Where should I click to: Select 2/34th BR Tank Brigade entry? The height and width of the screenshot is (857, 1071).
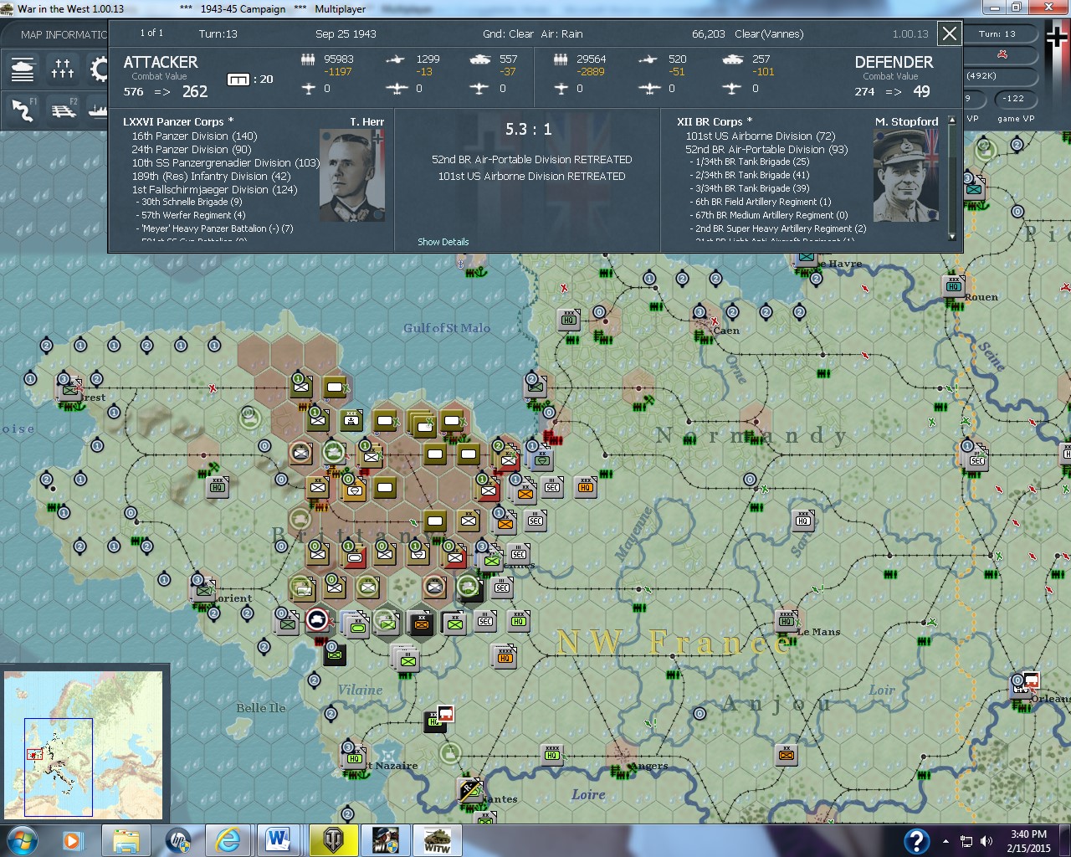750,175
